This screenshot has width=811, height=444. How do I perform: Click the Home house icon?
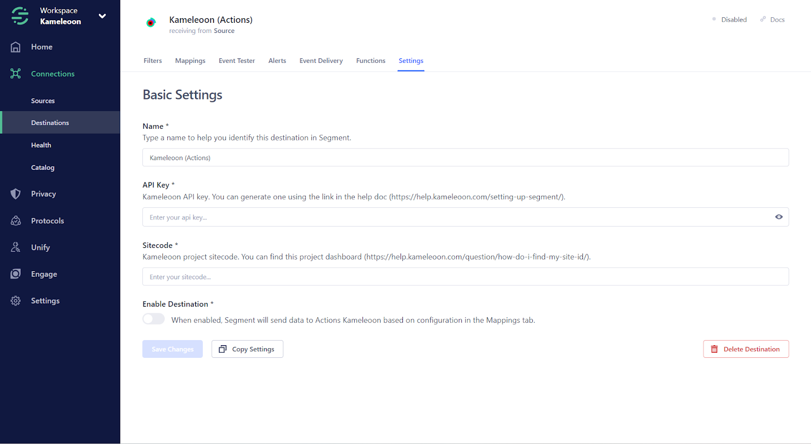[16, 47]
